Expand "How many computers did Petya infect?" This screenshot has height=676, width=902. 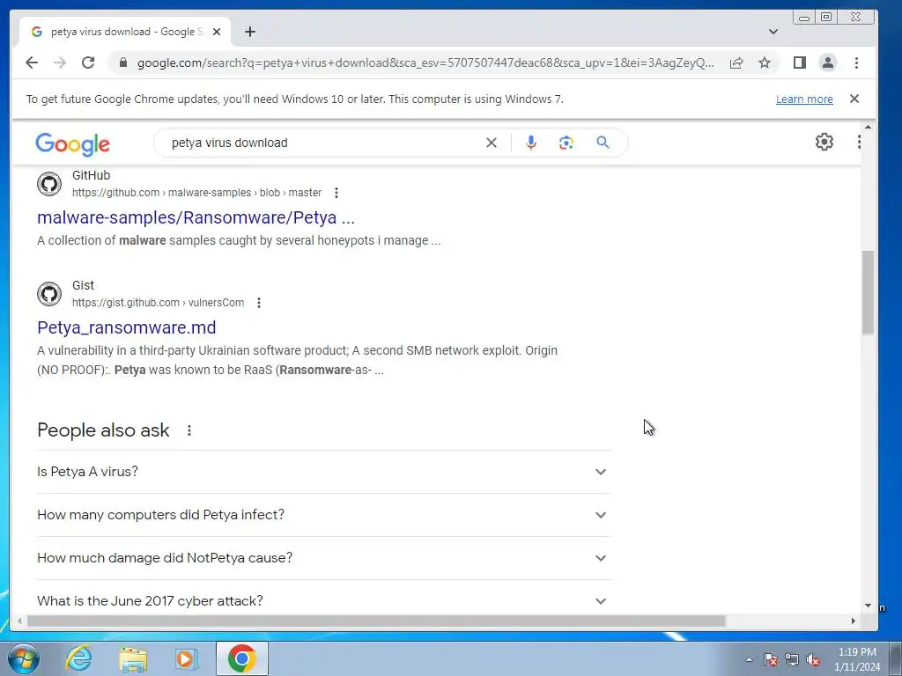[323, 515]
